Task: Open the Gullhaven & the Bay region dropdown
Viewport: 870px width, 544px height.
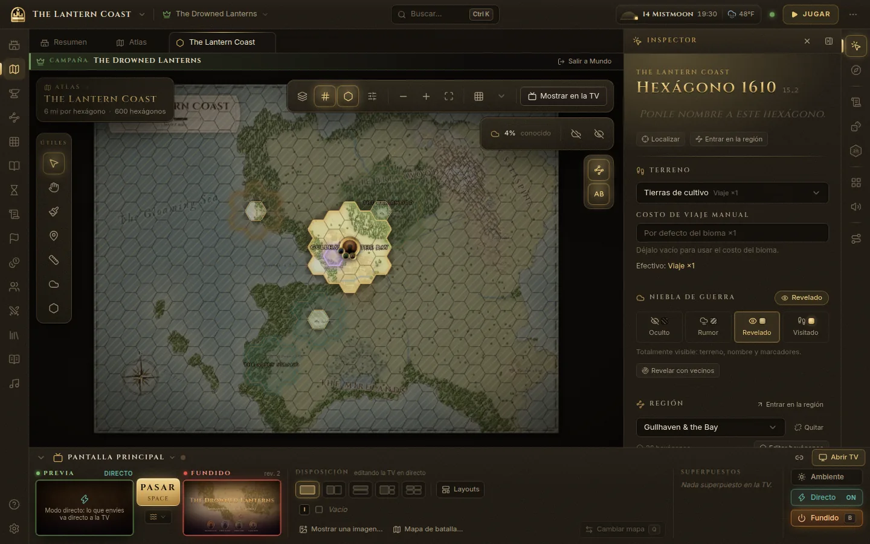Action: 710,427
